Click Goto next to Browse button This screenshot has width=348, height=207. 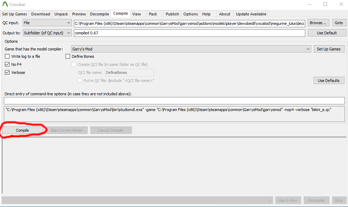339,23
